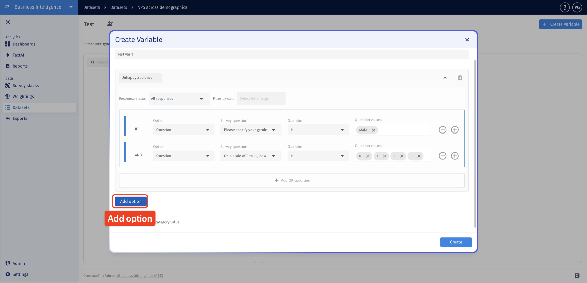Image resolution: width=587 pixels, height=283 pixels.
Task: Remove the Male value chip
Action: point(374,130)
